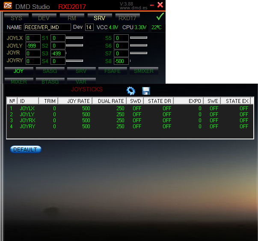Open the RM tab

click(72, 18)
